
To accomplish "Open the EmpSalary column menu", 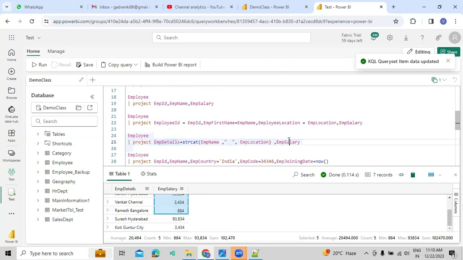I will 182,189.
